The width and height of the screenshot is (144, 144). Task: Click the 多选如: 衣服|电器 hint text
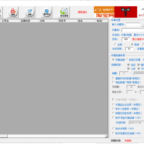coord(122,35)
